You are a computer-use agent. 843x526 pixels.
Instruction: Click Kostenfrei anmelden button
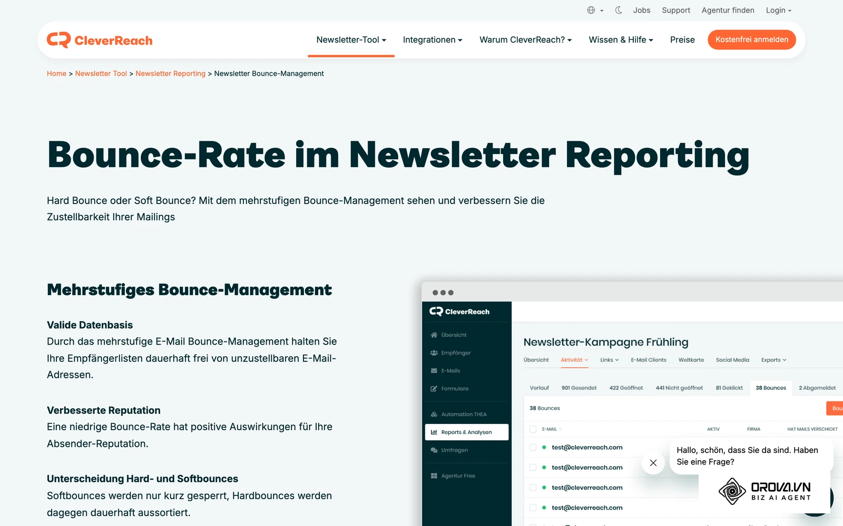(x=752, y=39)
